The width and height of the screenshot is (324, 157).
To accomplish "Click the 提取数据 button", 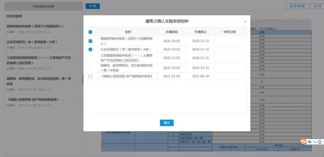I will [x=297, y=6].
